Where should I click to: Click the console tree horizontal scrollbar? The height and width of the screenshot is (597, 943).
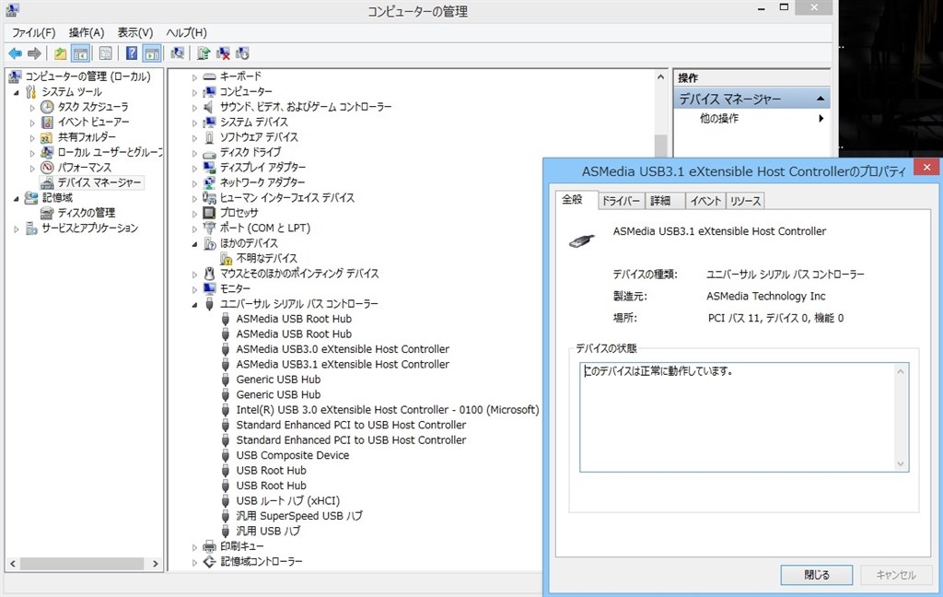click(84, 564)
